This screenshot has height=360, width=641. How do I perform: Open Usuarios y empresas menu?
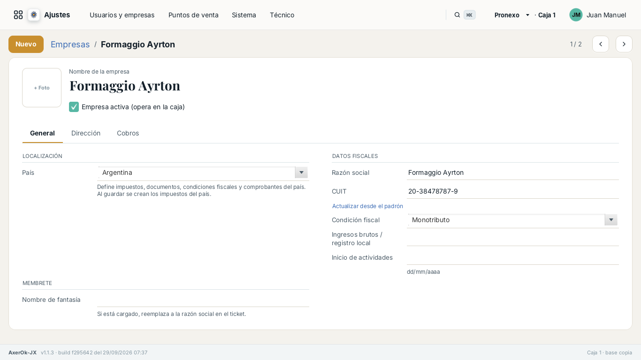122,15
